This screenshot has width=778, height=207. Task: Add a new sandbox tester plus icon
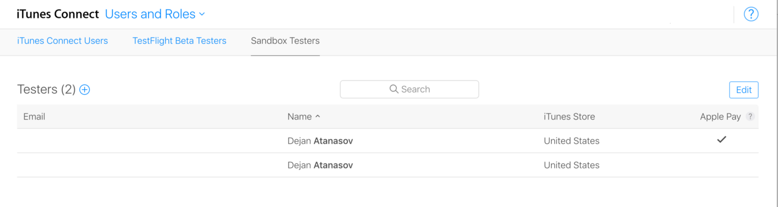click(x=85, y=90)
